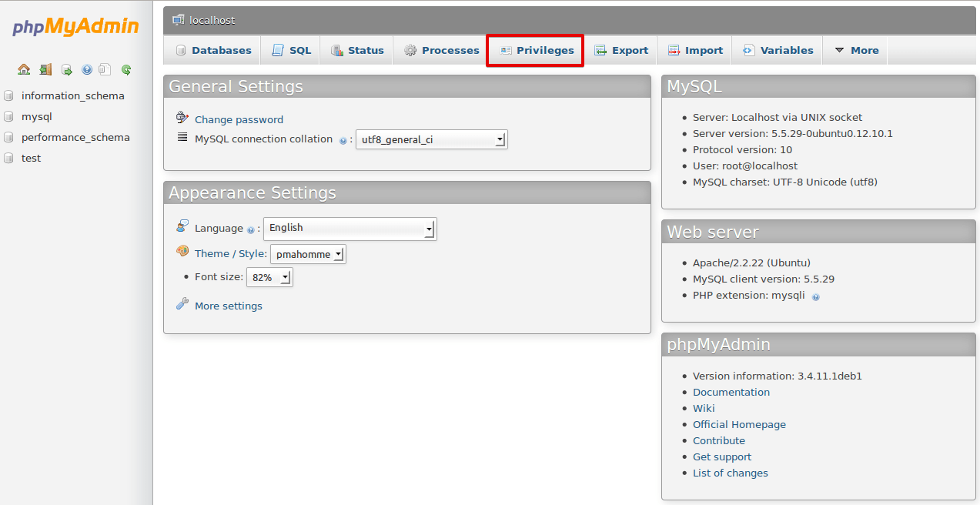This screenshot has width=980, height=505.
Task: Click the text 'Server: Localhost via UNIX socket'
Action: click(778, 118)
